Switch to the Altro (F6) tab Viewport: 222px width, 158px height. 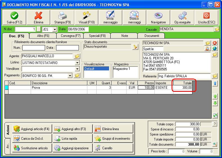[x=43, y=36]
